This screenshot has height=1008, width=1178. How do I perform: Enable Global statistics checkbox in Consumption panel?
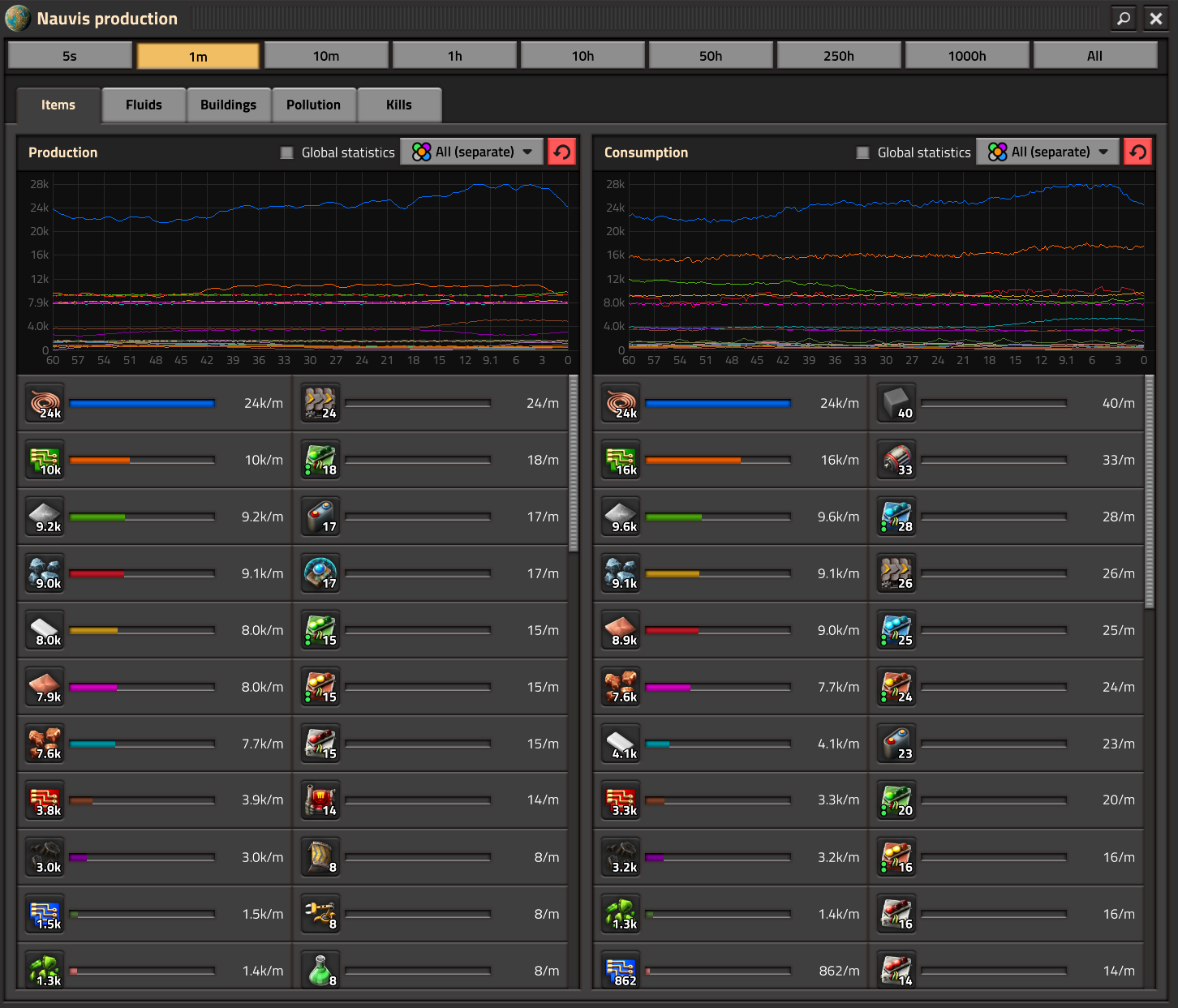pyautogui.click(x=862, y=152)
